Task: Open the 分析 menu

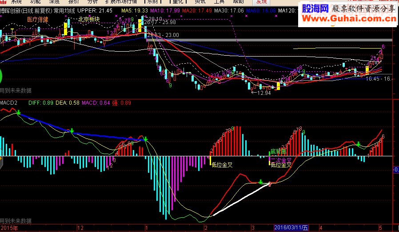Action: point(92,2)
